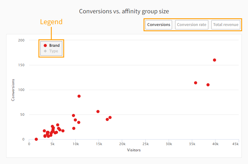This screenshot has width=248, height=164.
Task: Click the 200 y-axis tick label
Action: pyautogui.click(x=22, y=40)
